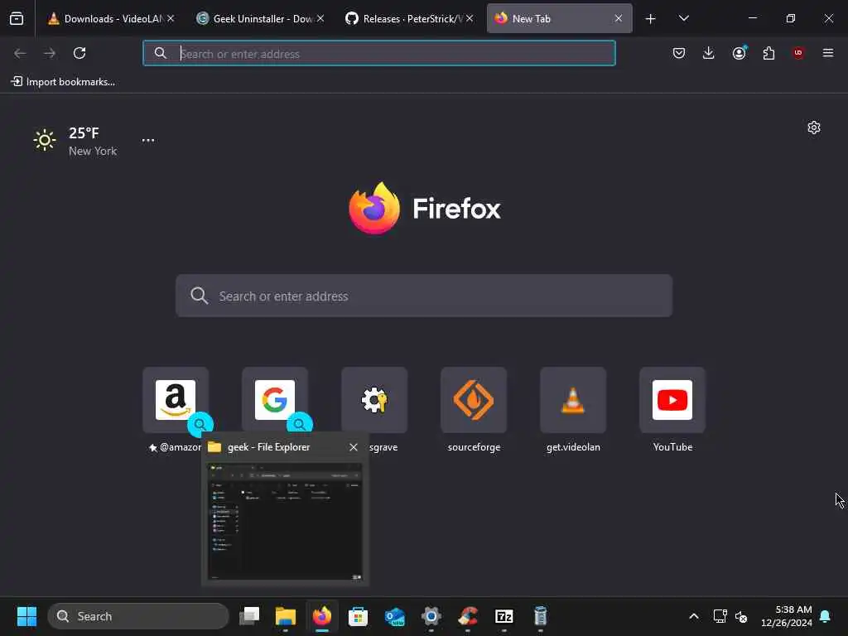Open the New York weather widget
This screenshot has height=636, width=848.
click(75, 141)
